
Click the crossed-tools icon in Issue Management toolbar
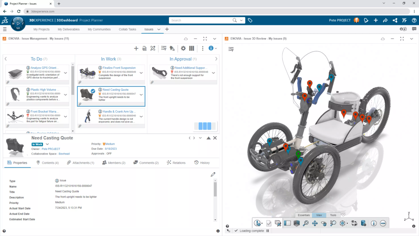(x=153, y=48)
